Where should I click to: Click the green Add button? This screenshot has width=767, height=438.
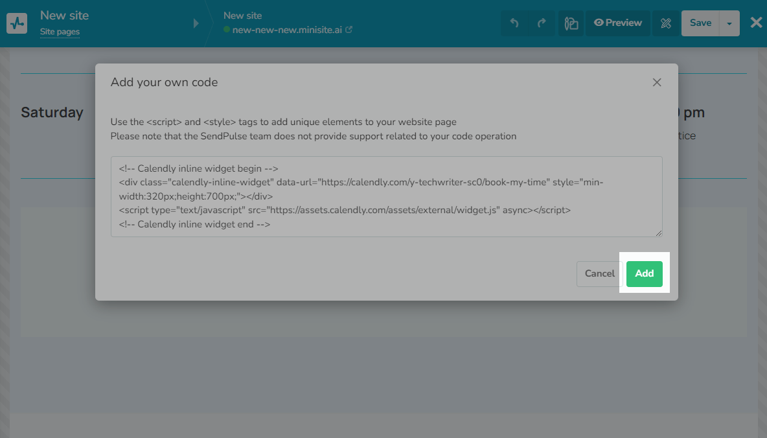[x=644, y=273]
